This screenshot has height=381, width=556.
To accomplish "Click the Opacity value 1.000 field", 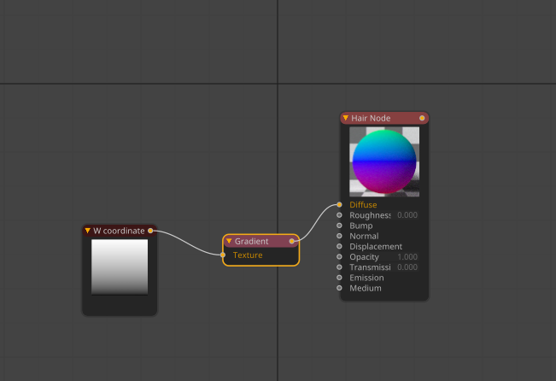I will click(407, 256).
